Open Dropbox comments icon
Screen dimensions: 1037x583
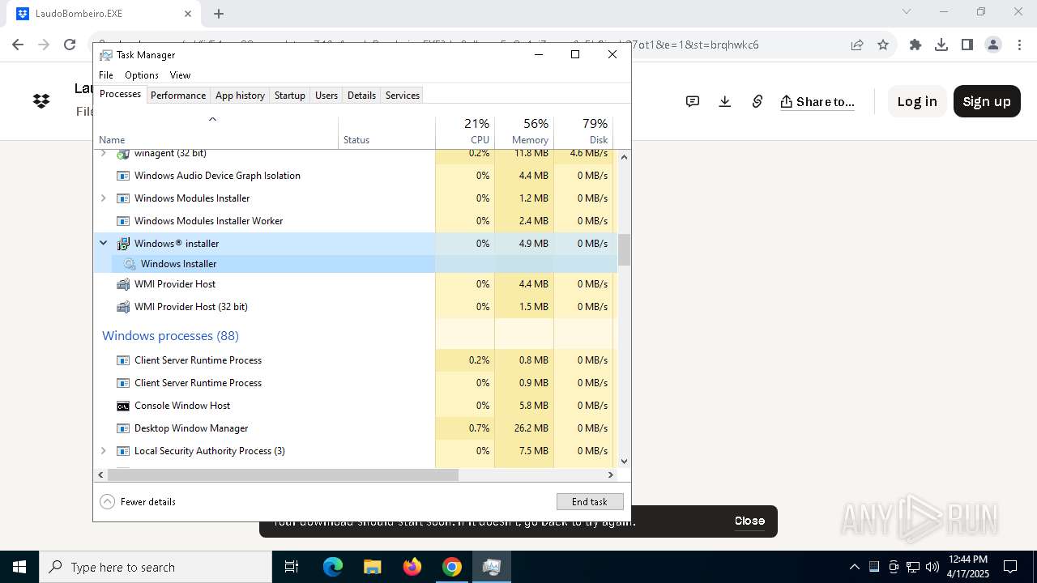(x=693, y=101)
